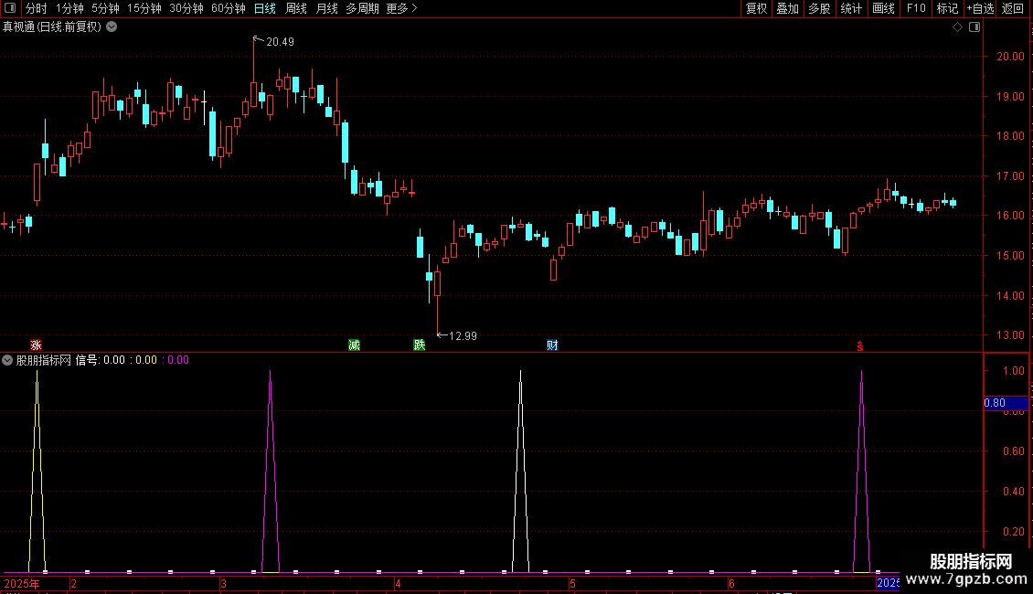Click month 5 on the time axis
1033x594 pixels.
pos(572,584)
